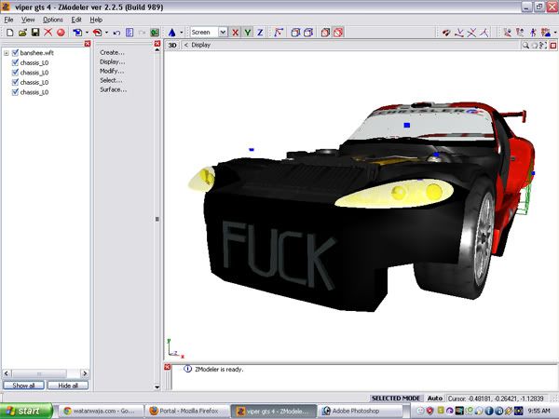The width and height of the screenshot is (559, 419).
Task: Click the blue Import icon
Action: (77, 33)
